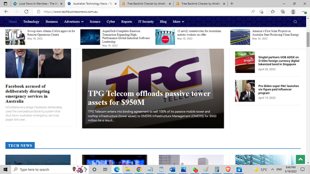Image resolution: width=310 pixels, height=174 pixels.
Task: Click the Biden article thumbnail
Action: click(245, 91)
